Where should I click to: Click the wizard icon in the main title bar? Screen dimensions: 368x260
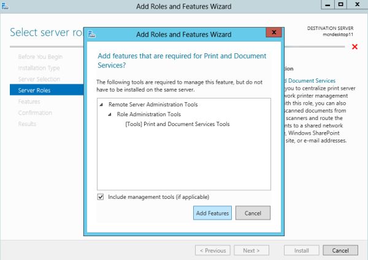pos(5,6)
